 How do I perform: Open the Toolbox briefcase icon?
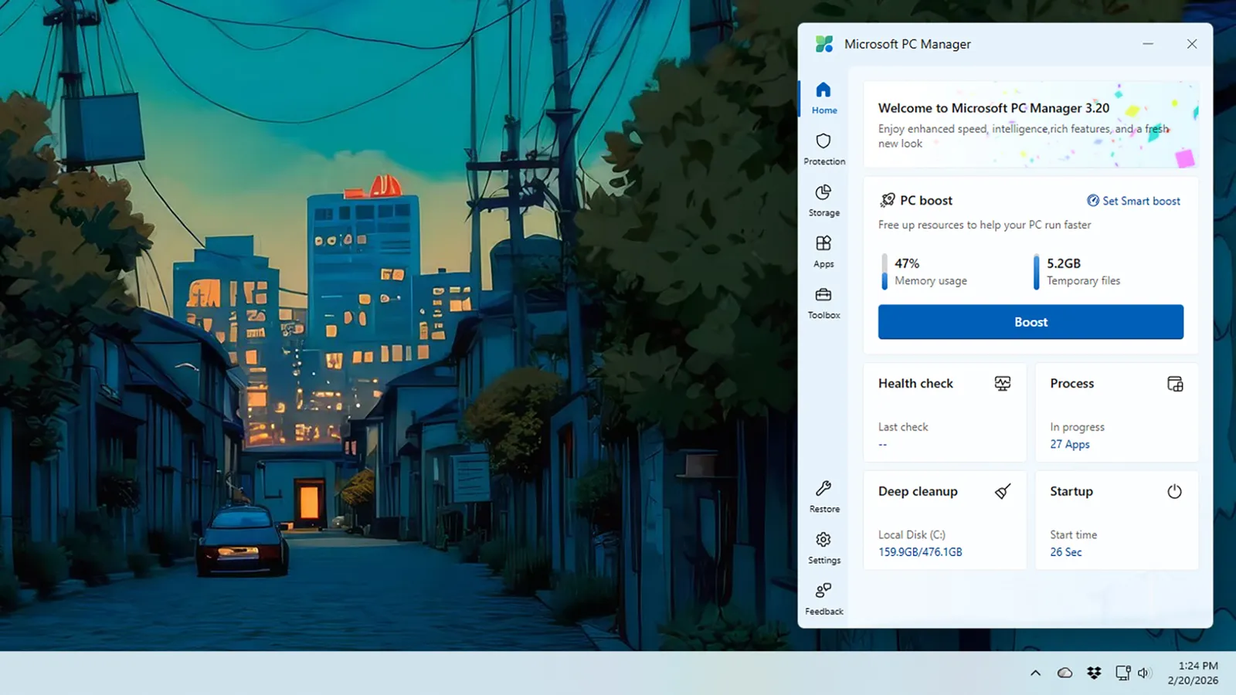pos(823,295)
